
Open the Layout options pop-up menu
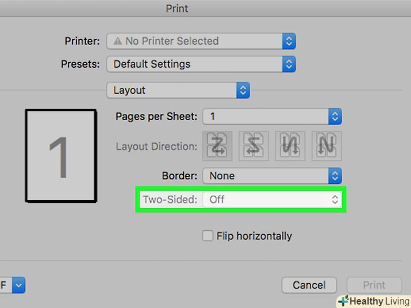coord(178,90)
